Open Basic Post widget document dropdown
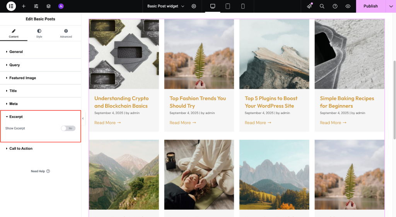This screenshot has width=396, height=217. (166, 6)
